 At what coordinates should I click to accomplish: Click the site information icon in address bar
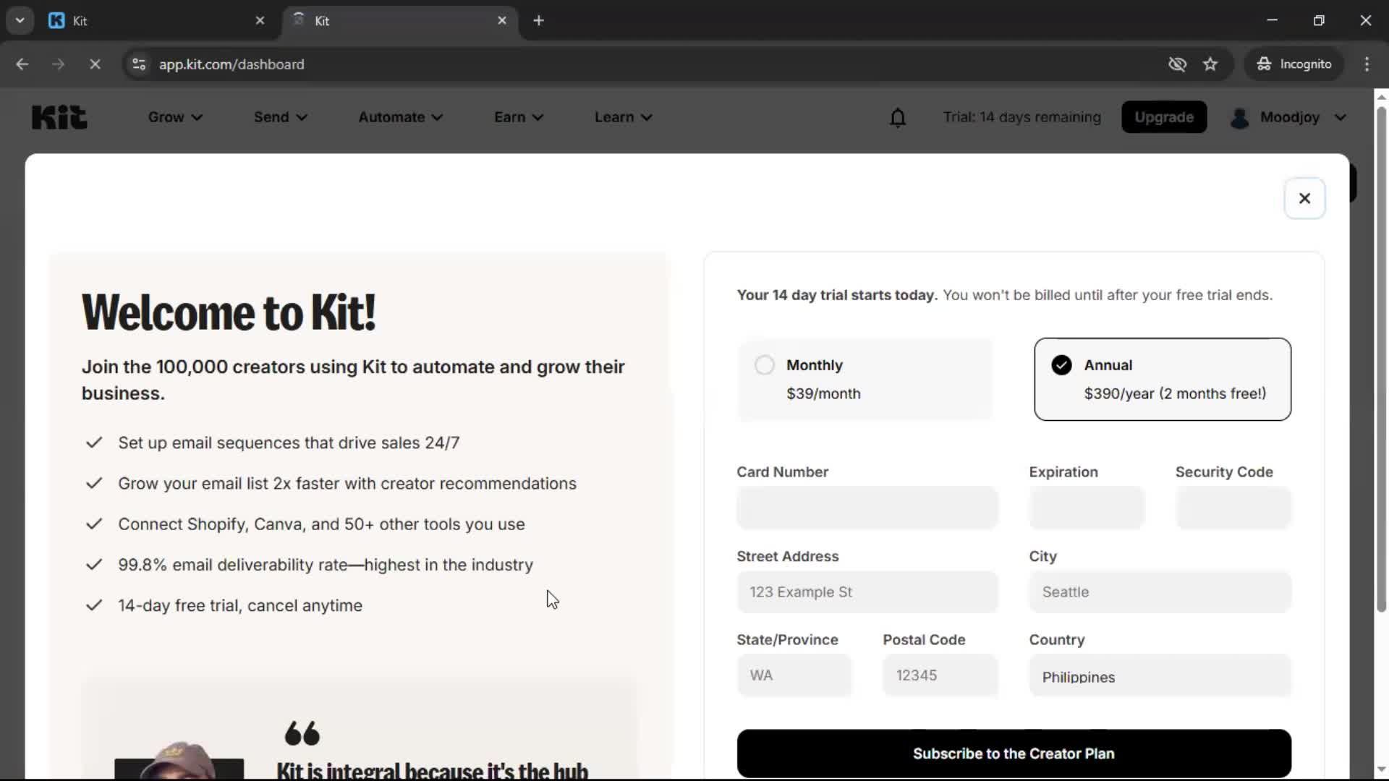[138, 64]
